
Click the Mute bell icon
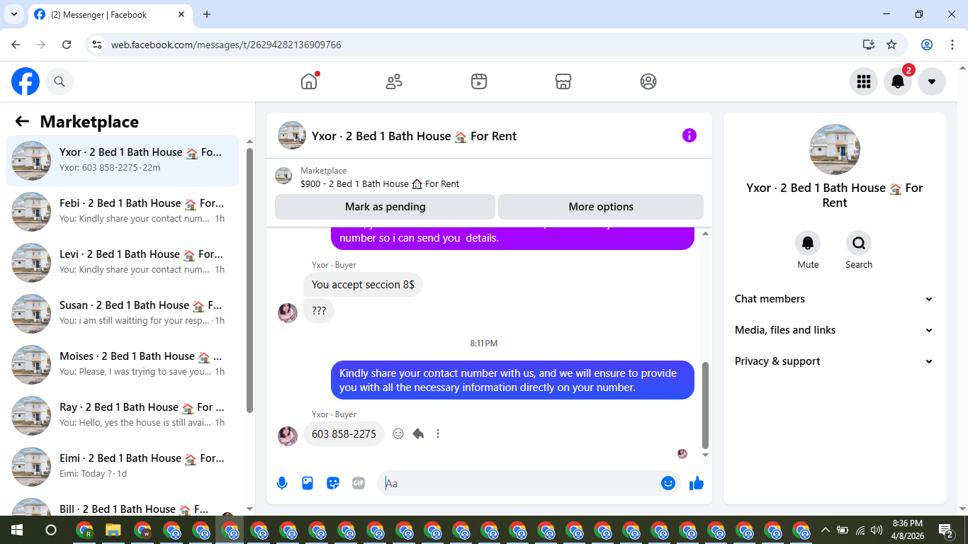(x=808, y=243)
